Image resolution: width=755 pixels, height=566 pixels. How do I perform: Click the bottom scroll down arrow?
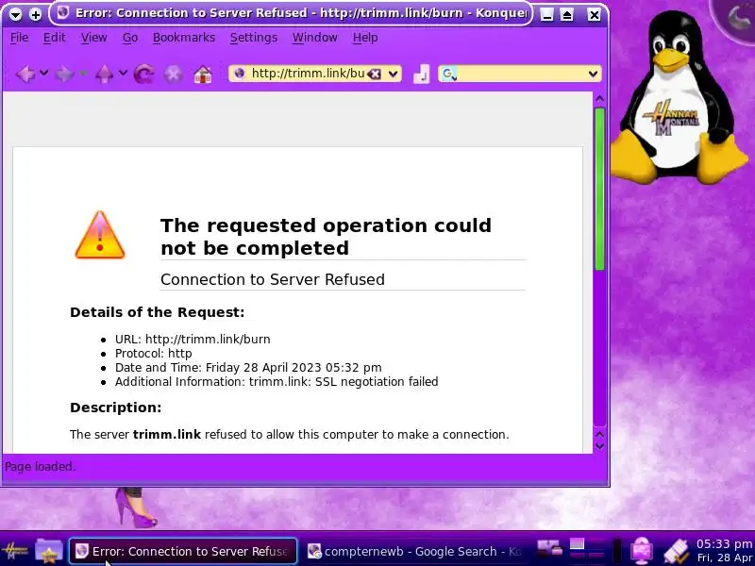[599, 446]
